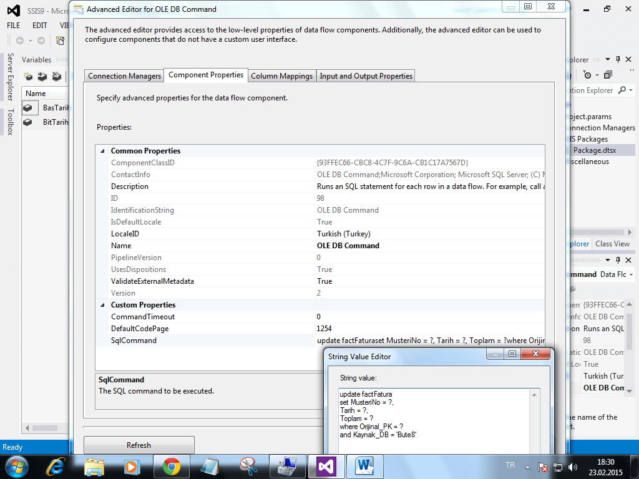Click the Name property value OLE DB Command

tap(348, 246)
